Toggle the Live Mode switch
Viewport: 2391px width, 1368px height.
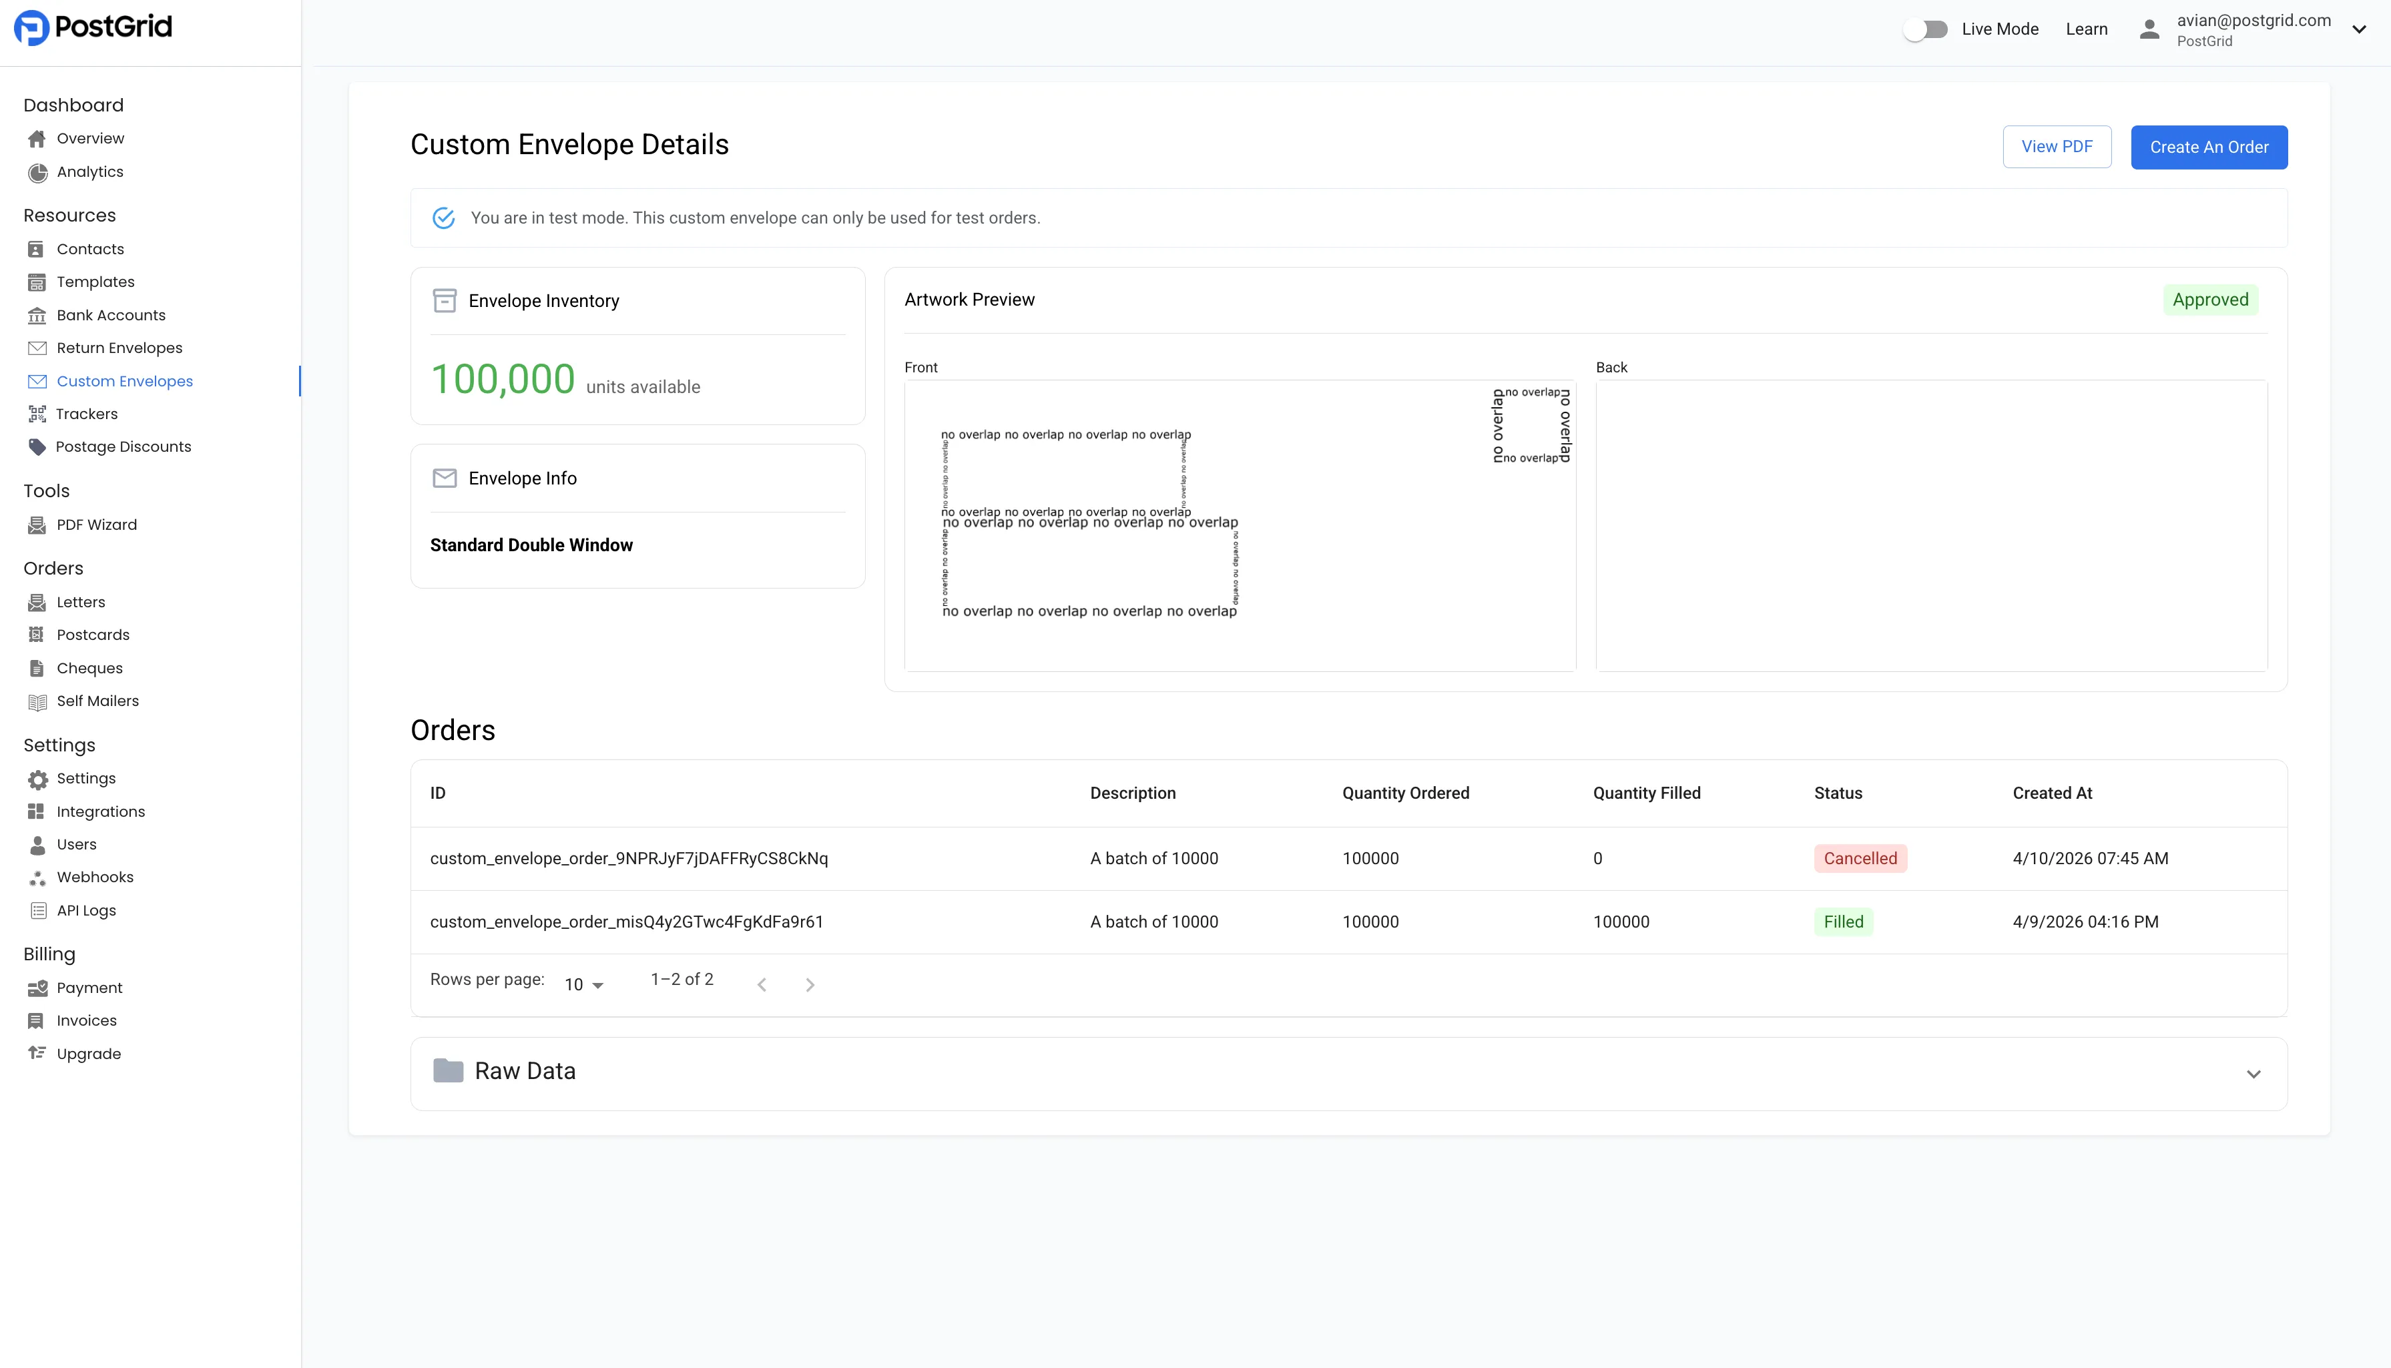1925,29
